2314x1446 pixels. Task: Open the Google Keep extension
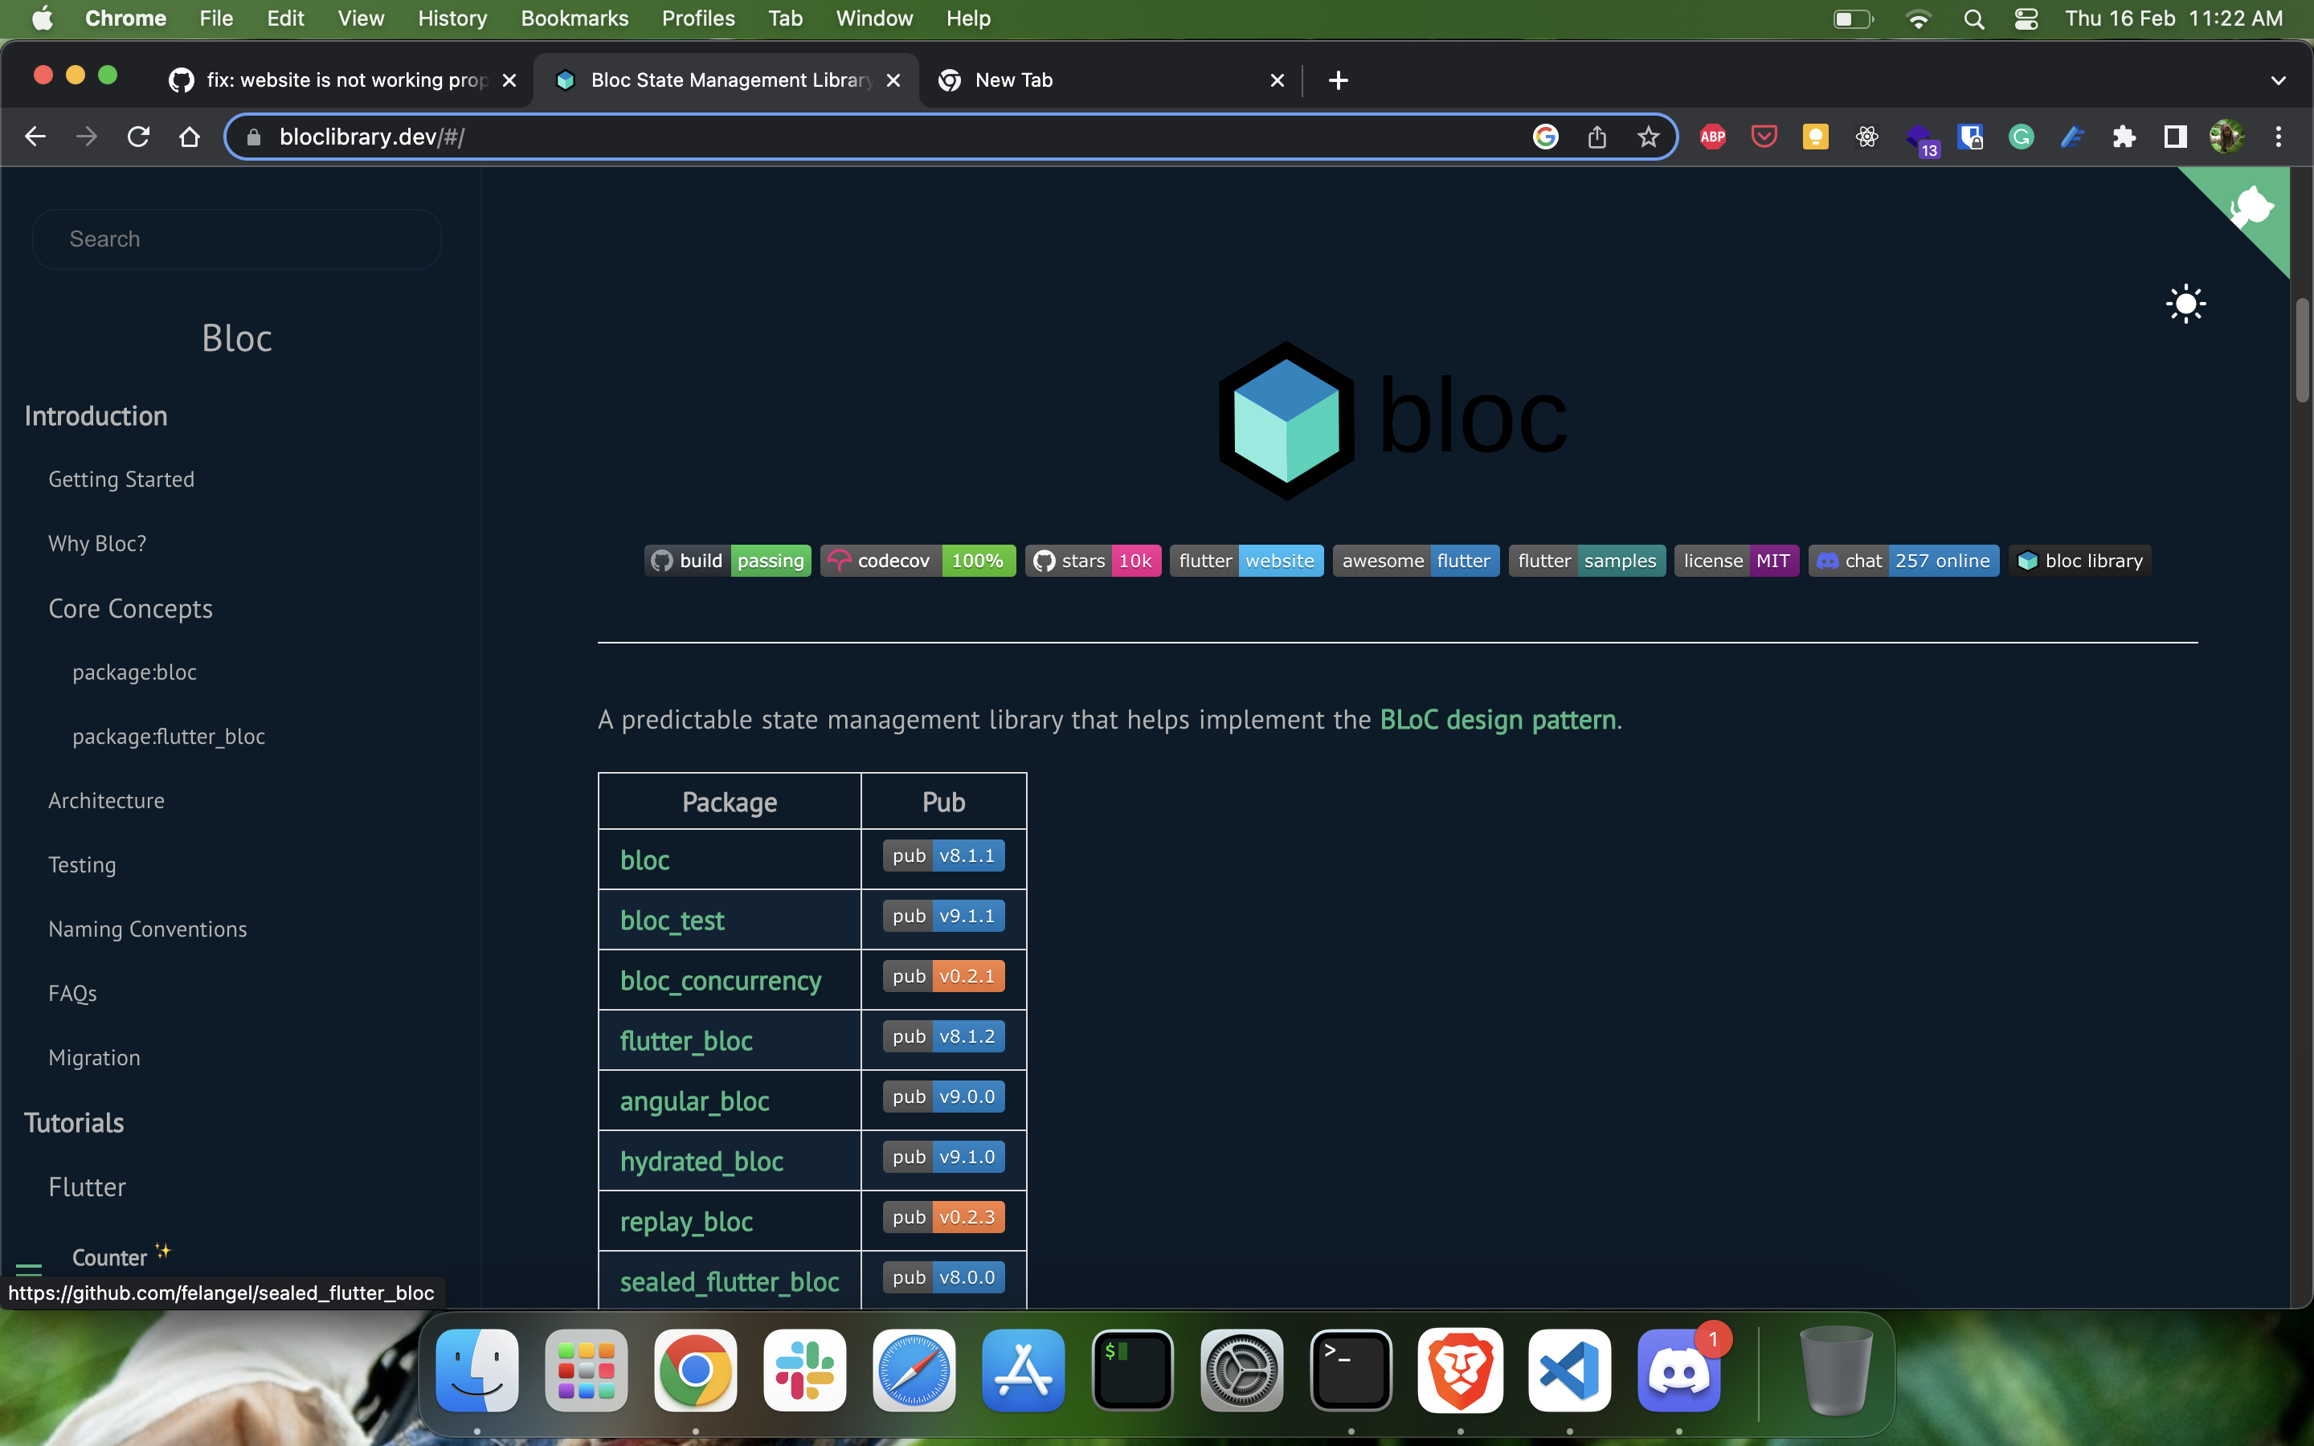click(1815, 137)
